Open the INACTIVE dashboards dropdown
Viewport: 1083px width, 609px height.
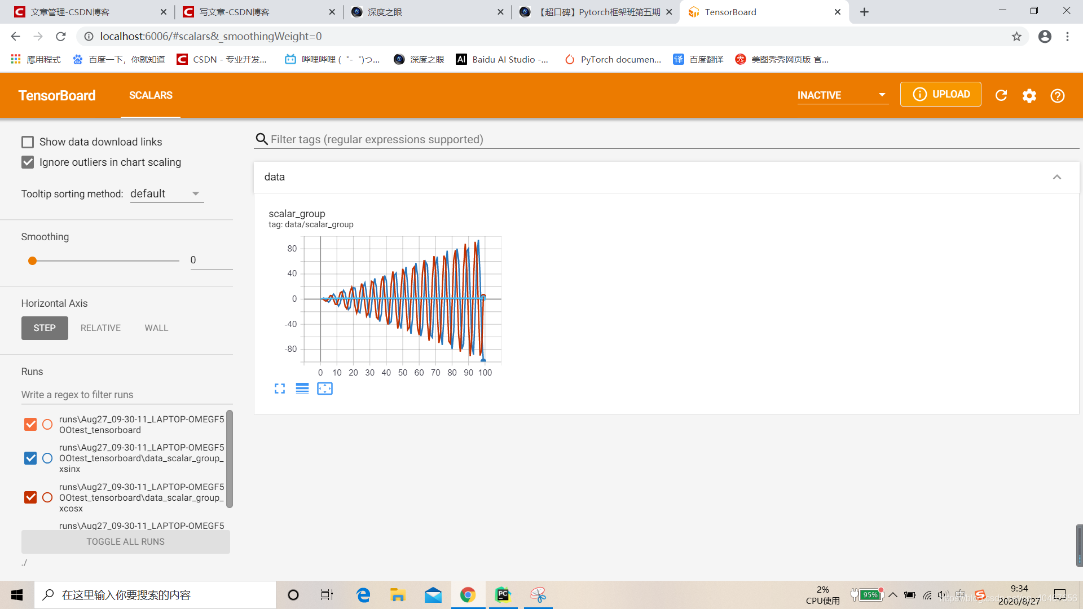pyautogui.click(x=842, y=95)
